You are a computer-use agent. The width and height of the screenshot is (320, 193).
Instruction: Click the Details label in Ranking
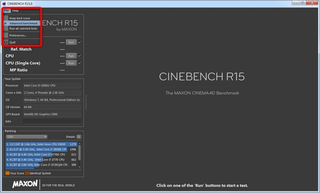(70, 137)
